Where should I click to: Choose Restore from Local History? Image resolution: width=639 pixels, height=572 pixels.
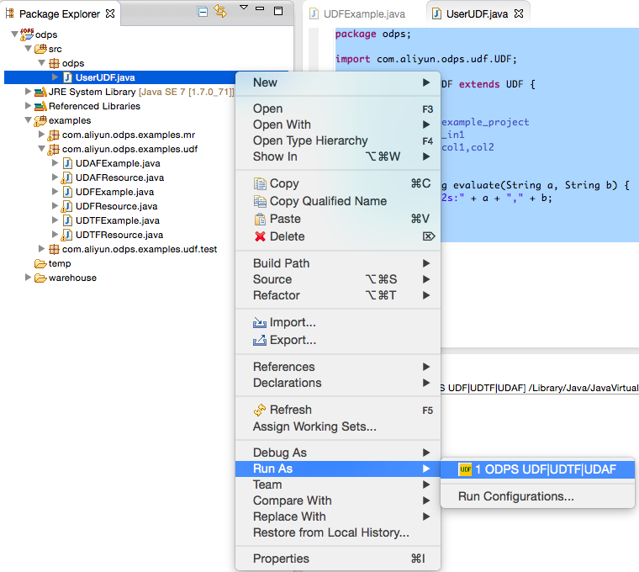[x=338, y=532]
